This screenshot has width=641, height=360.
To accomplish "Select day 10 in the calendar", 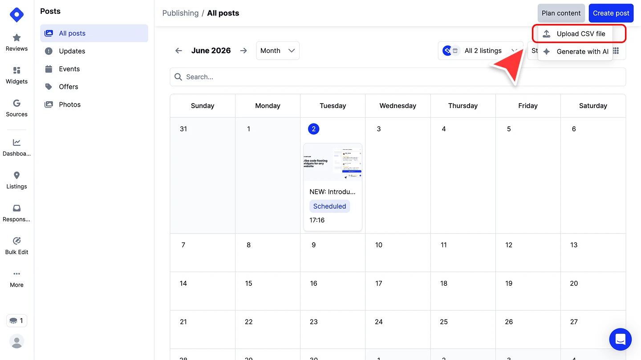I will [x=379, y=245].
